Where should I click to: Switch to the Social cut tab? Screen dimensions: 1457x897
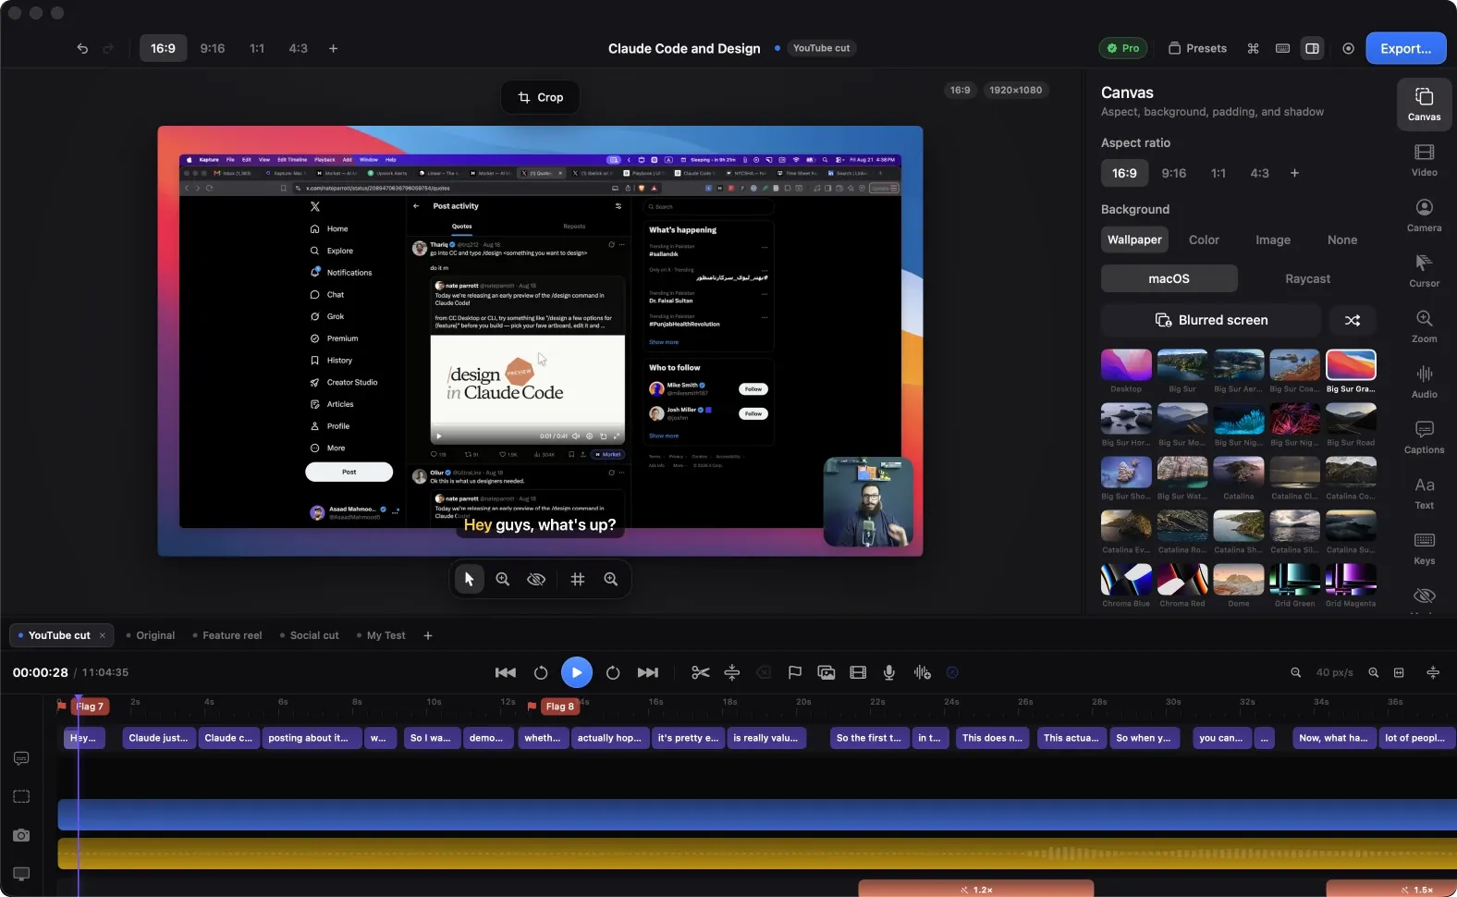coord(310,635)
